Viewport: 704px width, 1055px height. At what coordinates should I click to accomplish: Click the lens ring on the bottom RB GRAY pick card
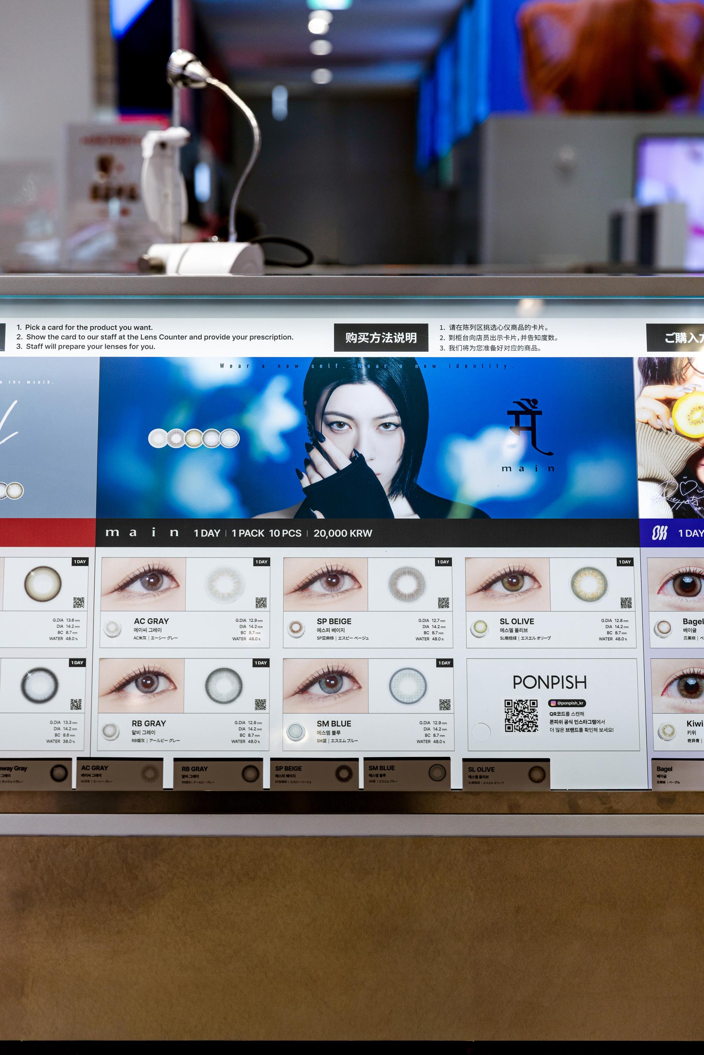pos(250,773)
